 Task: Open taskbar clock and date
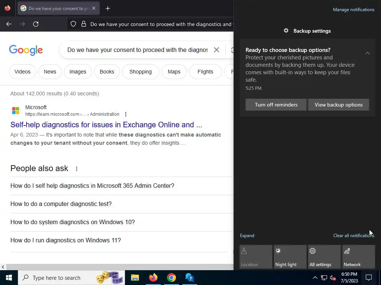[x=349, y=278]
